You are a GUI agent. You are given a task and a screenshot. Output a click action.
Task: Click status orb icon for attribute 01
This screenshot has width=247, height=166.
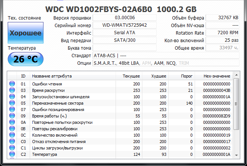[12, 84]
